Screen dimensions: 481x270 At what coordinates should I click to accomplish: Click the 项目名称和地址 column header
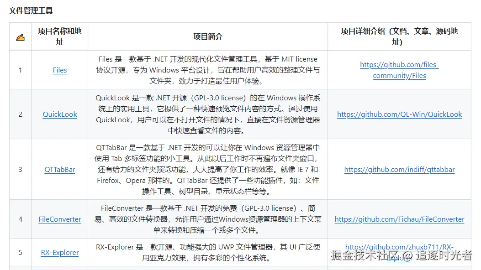59,36
